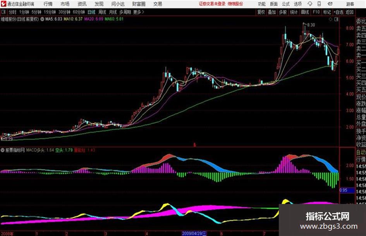Switch to 30分钟 period

(64, 12)
